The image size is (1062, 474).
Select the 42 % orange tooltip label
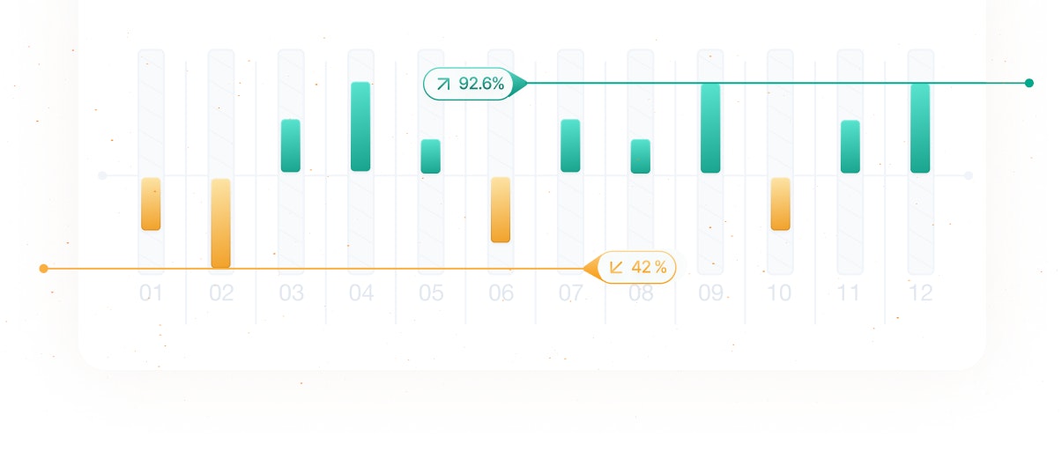pyautogui.click(x=636, y=267)
